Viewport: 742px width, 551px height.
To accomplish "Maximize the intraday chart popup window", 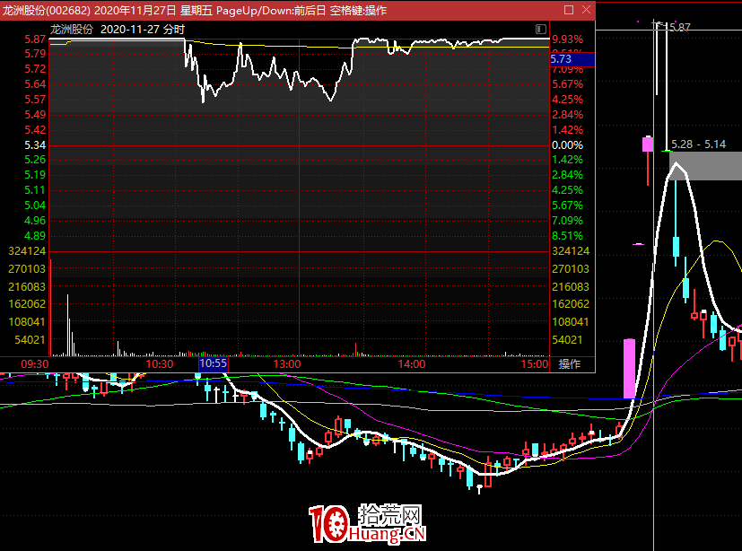I will click(569, 10).
